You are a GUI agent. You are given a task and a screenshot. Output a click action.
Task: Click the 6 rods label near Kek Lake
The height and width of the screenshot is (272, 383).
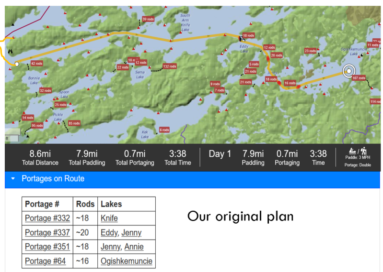point(164,130)
